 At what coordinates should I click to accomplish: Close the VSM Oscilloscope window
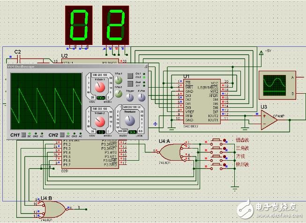click(x=145, y=67)
